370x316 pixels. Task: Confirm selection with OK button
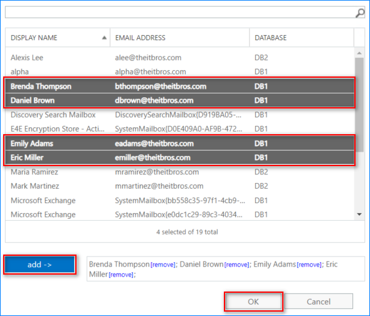253,302
